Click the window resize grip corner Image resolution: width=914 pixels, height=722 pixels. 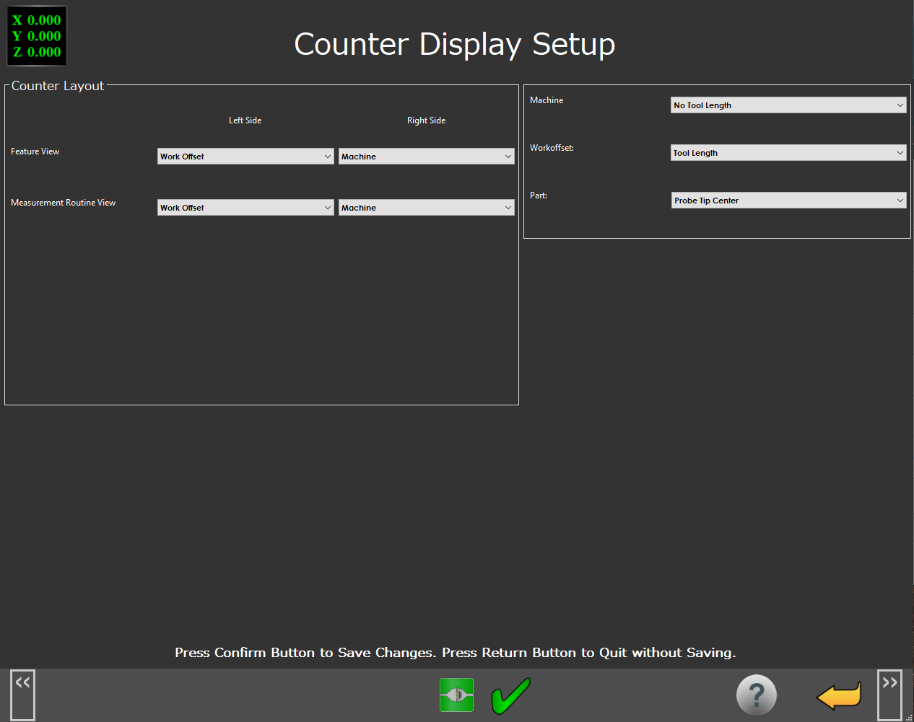[909, 717]
